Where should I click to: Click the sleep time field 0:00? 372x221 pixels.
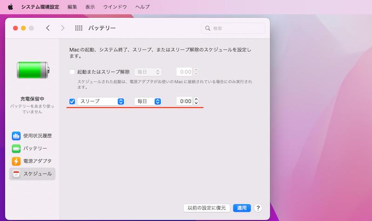185,101
